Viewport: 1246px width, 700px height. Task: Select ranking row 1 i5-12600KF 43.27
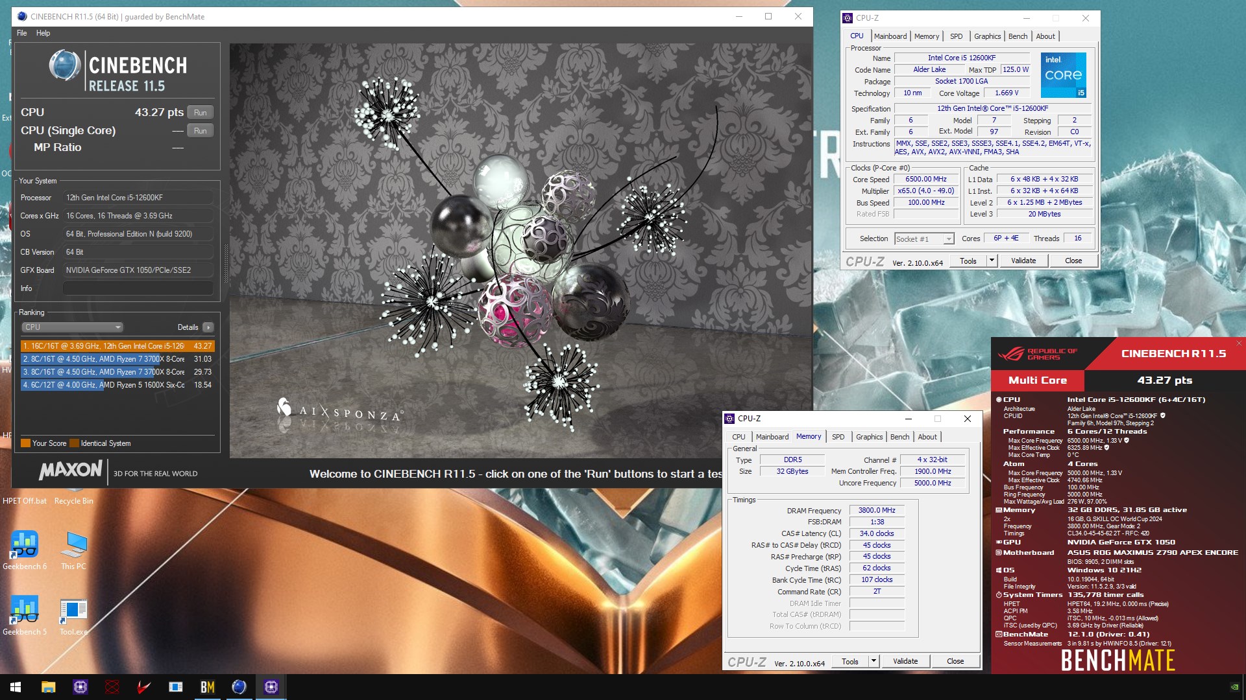tap(117, 346)
